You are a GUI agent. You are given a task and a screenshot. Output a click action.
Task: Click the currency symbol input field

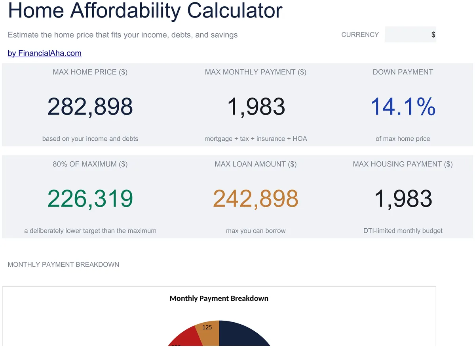coord(410,34)
